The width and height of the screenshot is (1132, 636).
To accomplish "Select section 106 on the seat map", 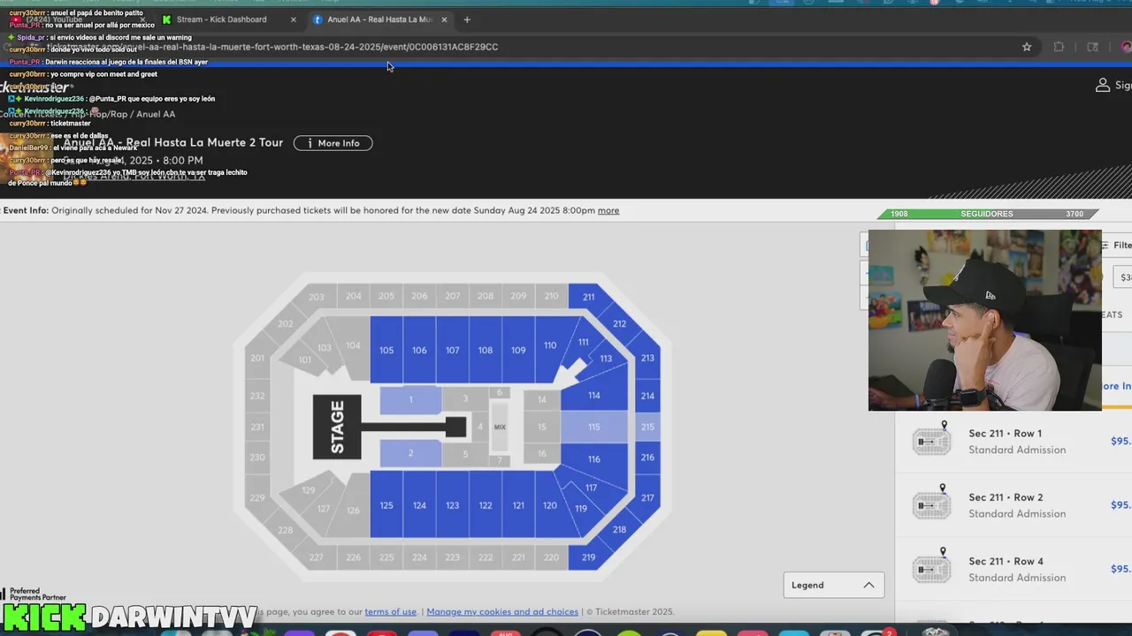I will coord(419,350).
